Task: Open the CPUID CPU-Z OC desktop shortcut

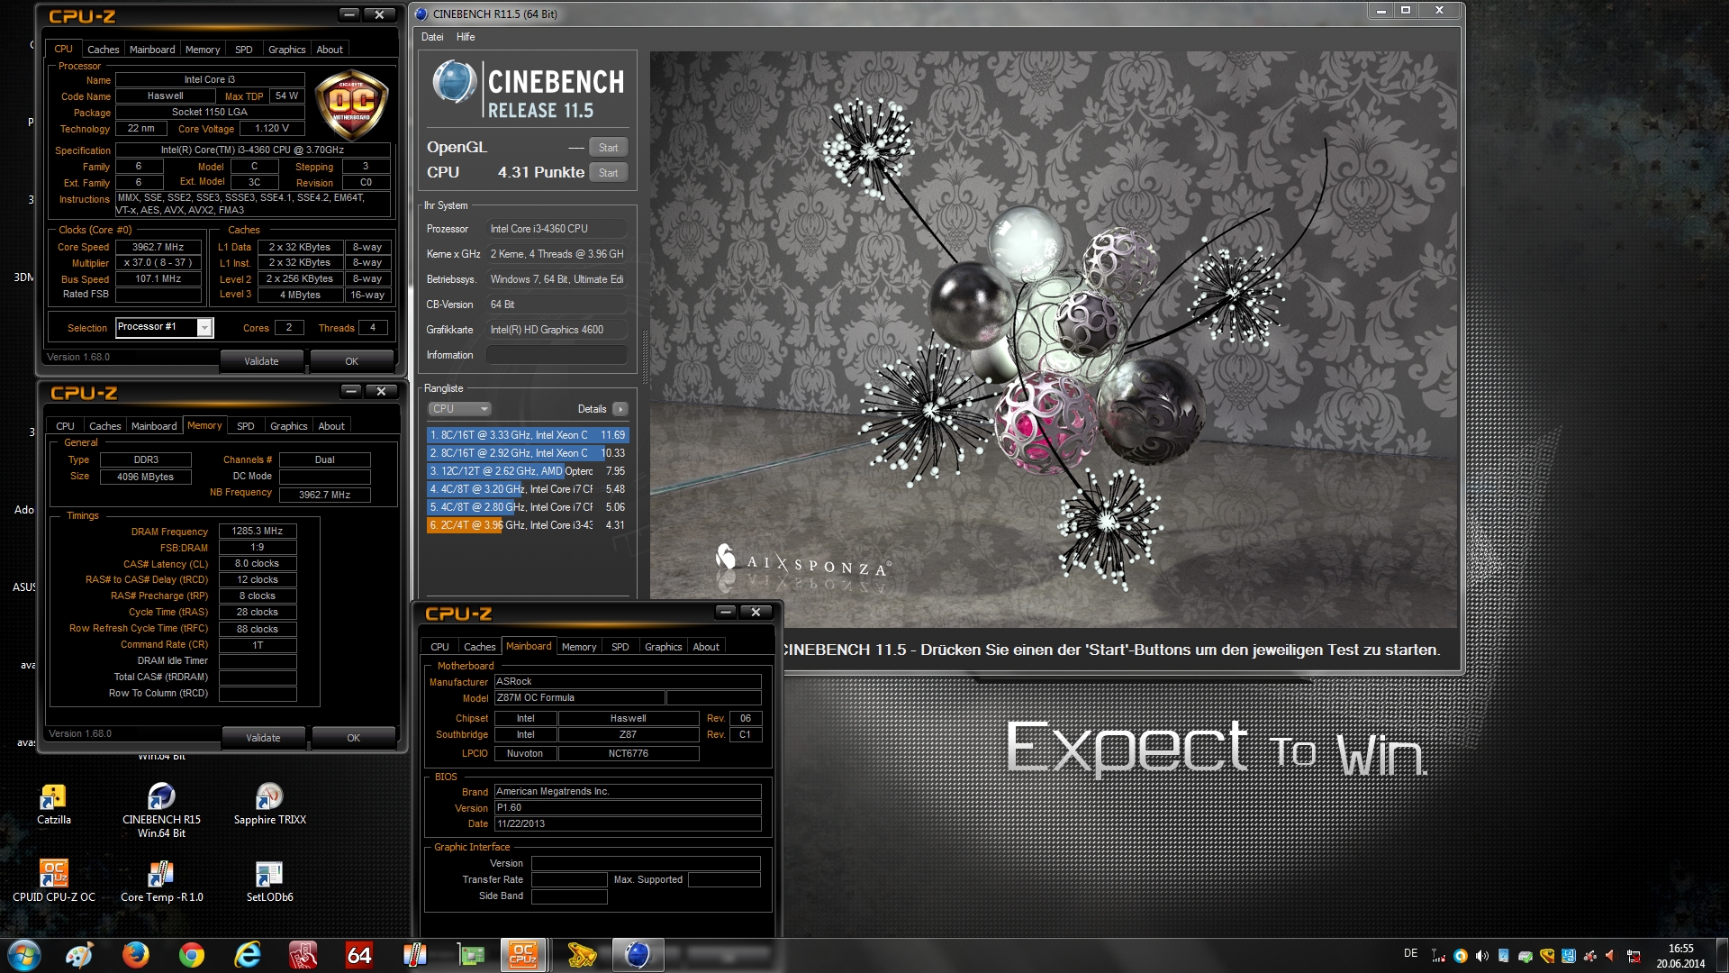Action: (54, 880)
